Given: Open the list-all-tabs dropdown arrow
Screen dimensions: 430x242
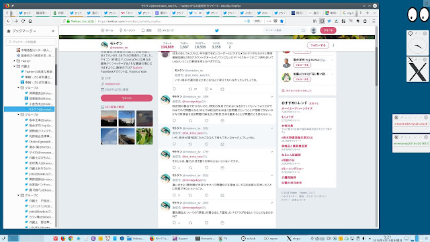Looking at the screenshot, I should [374, 13].
